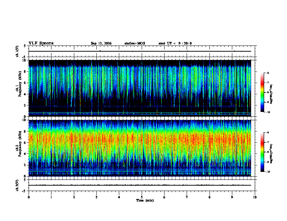Click the 8 minute tick label
The width and height of the screenshot is (287, 221).
coord(209,197)
